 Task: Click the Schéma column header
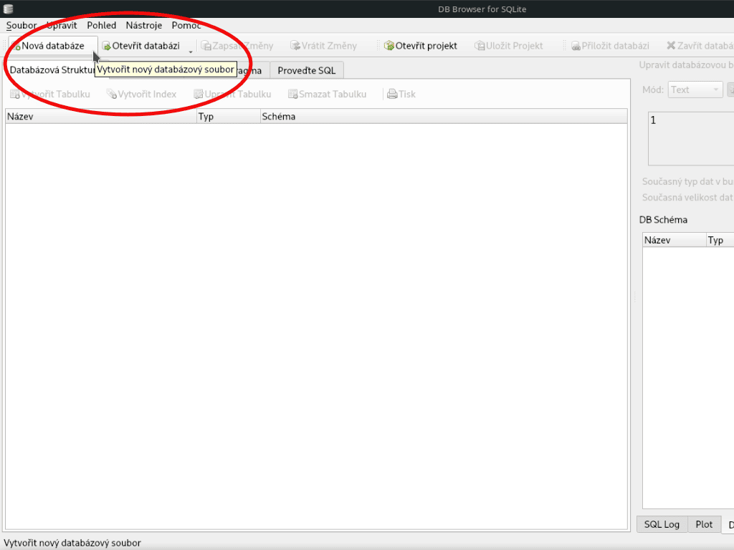pos(444,117)
